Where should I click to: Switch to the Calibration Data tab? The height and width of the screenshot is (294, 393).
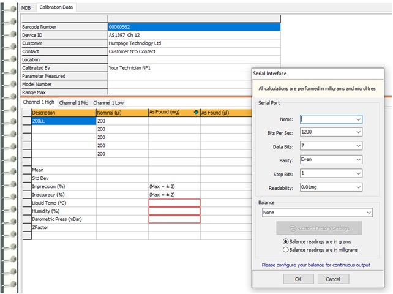click(x=56, y=7)
